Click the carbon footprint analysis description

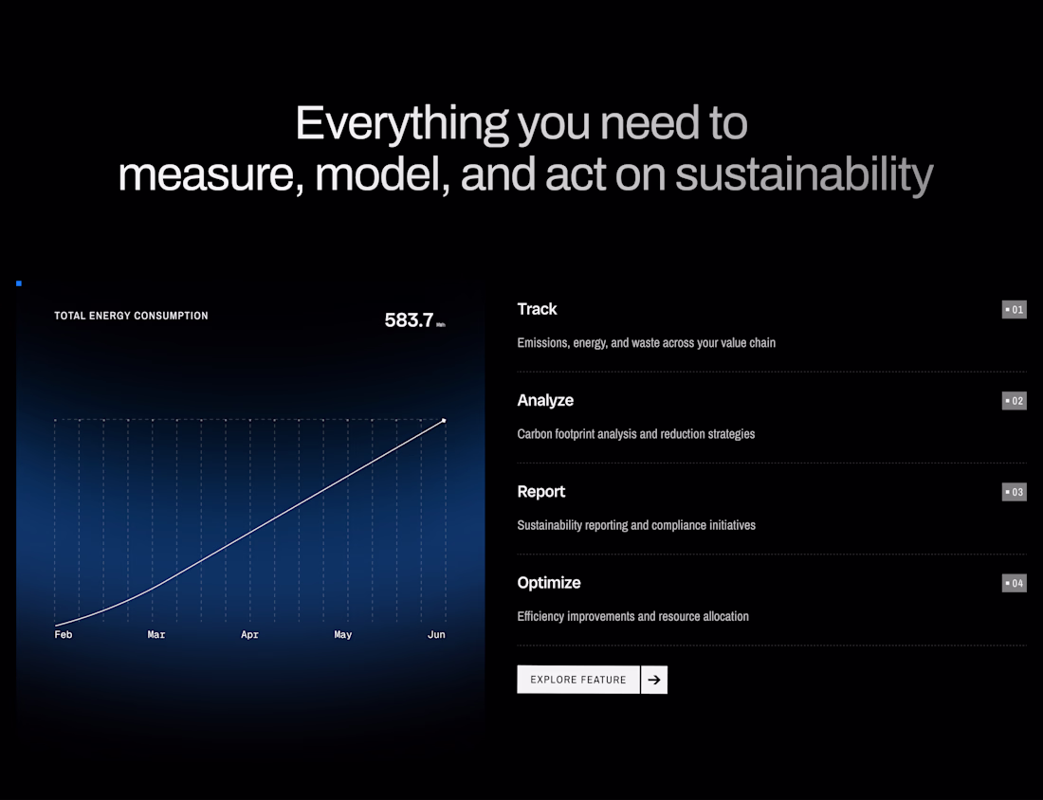click(636, 433)
